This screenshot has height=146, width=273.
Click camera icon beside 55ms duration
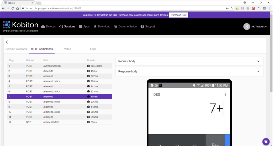click(x=89, y=122)
